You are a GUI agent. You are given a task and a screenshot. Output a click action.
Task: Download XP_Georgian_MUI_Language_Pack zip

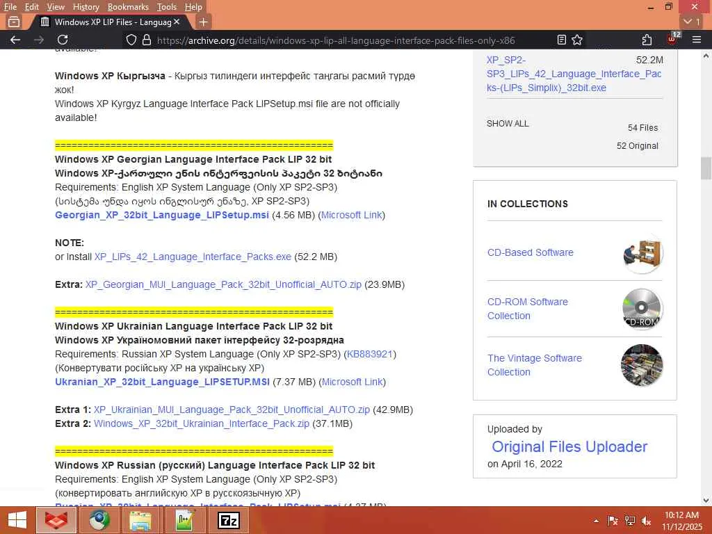[x=223, y=284]
